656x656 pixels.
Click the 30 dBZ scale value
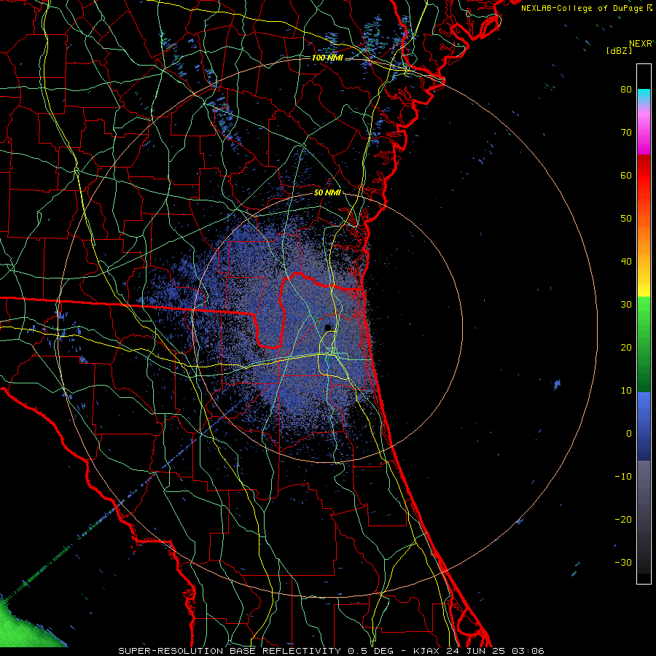click(626, 304)
